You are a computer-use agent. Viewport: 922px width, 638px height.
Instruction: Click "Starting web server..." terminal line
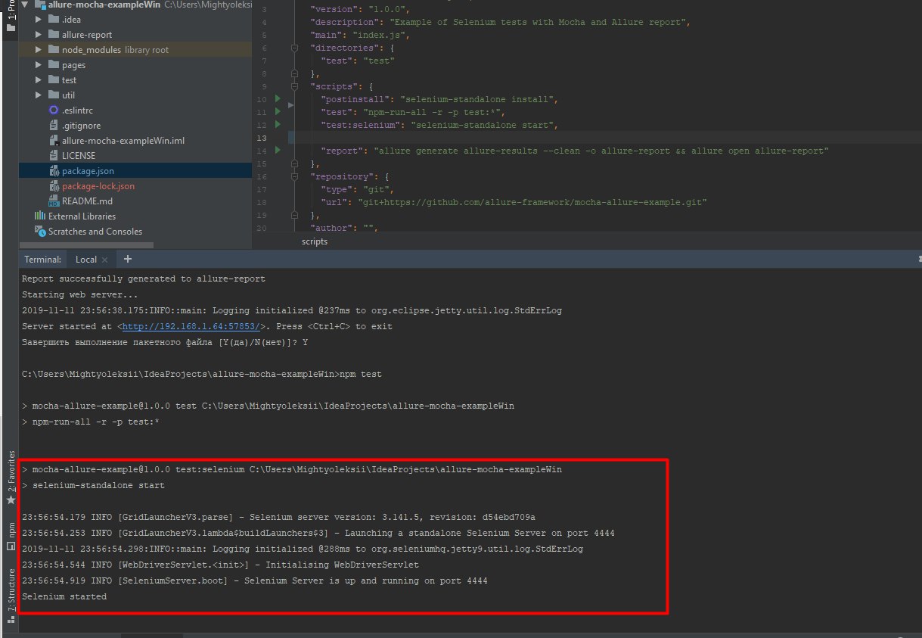click(80, 294)
